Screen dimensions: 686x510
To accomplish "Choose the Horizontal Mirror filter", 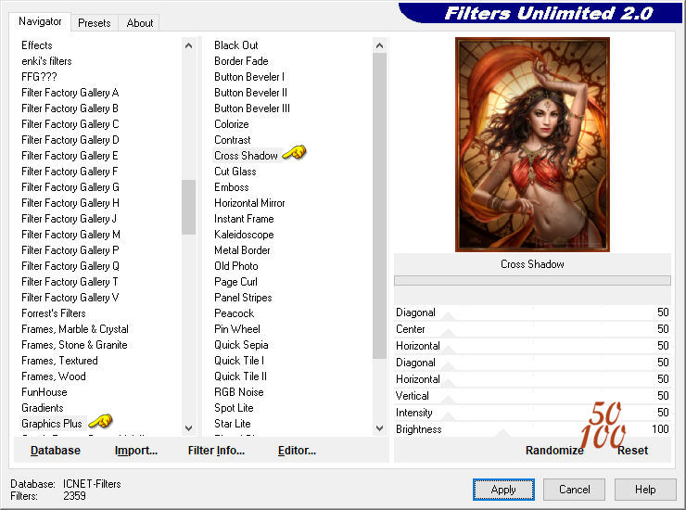I will coord(249,203).
